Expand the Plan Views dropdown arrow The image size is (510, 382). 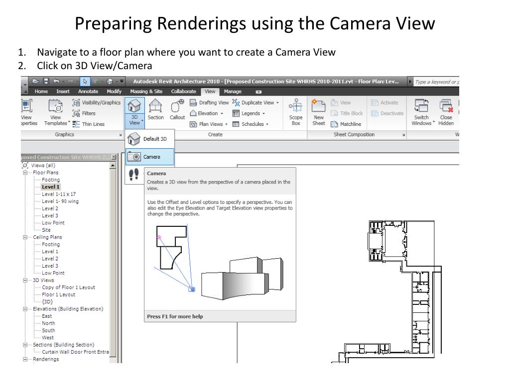pos(227,124)
